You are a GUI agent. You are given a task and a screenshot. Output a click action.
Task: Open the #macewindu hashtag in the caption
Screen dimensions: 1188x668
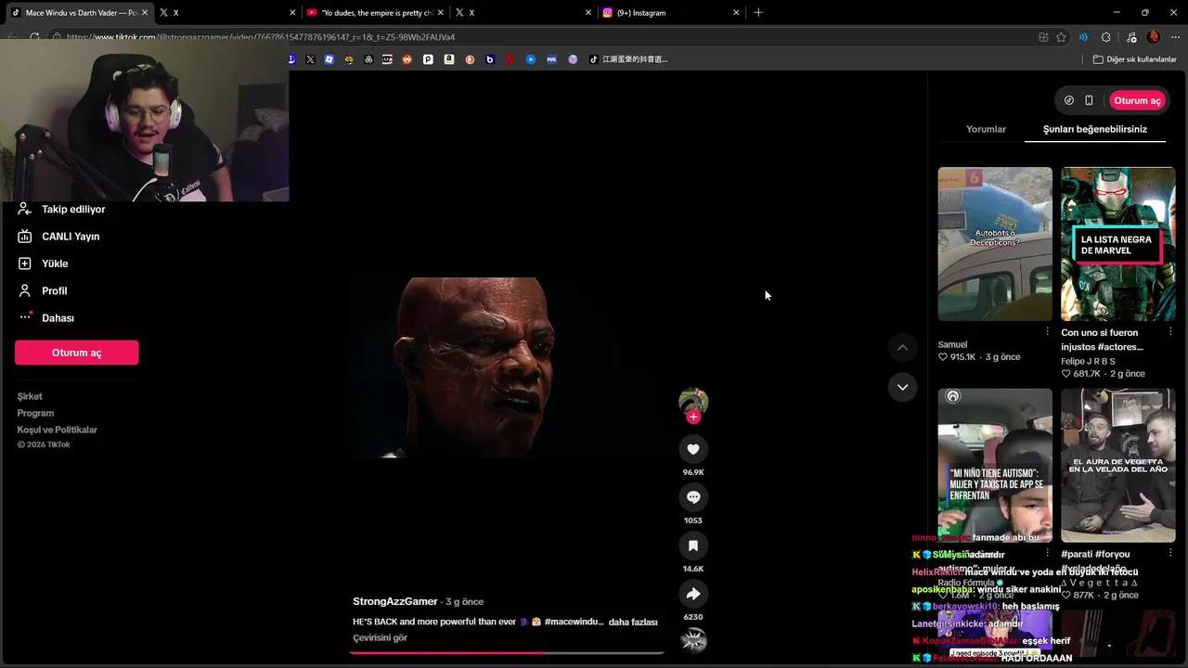pyautogui.click(x=574, y=622)
